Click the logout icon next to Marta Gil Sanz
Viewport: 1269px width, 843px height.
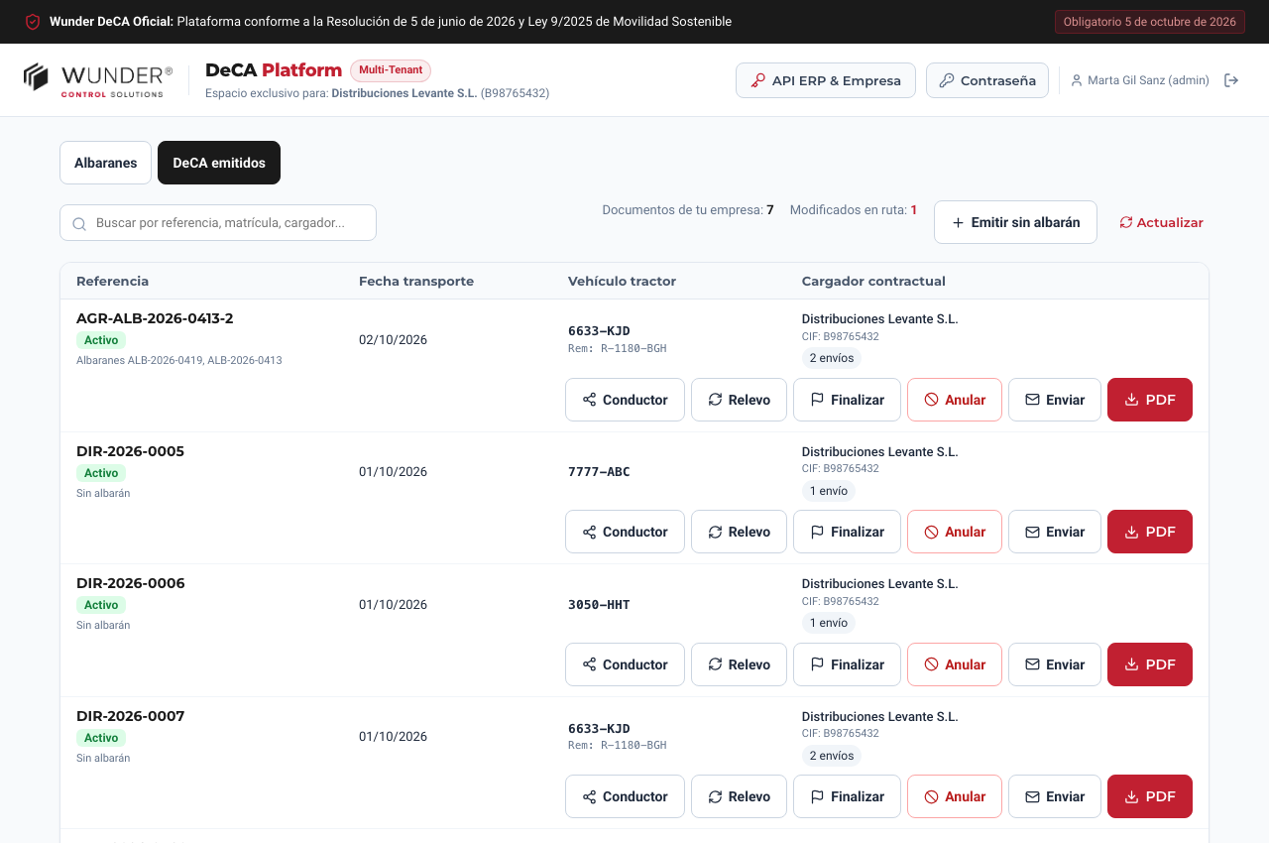click(1231, 80)
